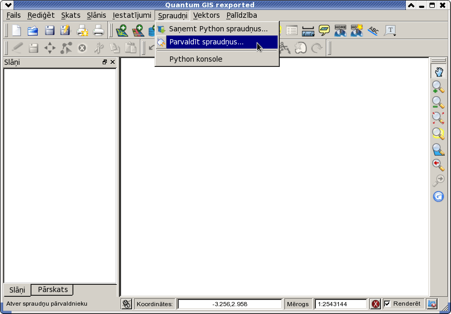
Task: Click Save Project As floppy with pencil
Action: click(x=65, y=30)
